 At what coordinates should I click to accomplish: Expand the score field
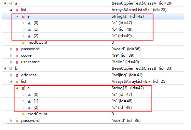tap(11, 55)
